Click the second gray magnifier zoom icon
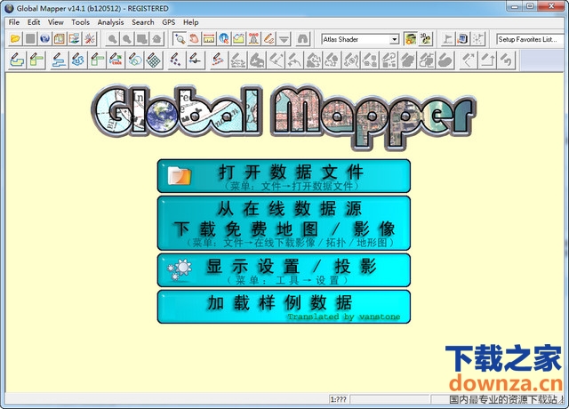Viewport: 569px width, 409px height. coord(127,38)
